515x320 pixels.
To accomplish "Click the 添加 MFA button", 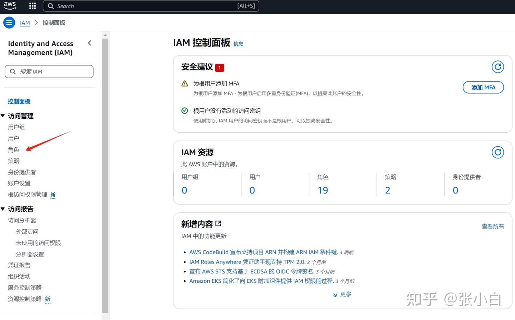I will pyautogui.click(x=483, y=88).
